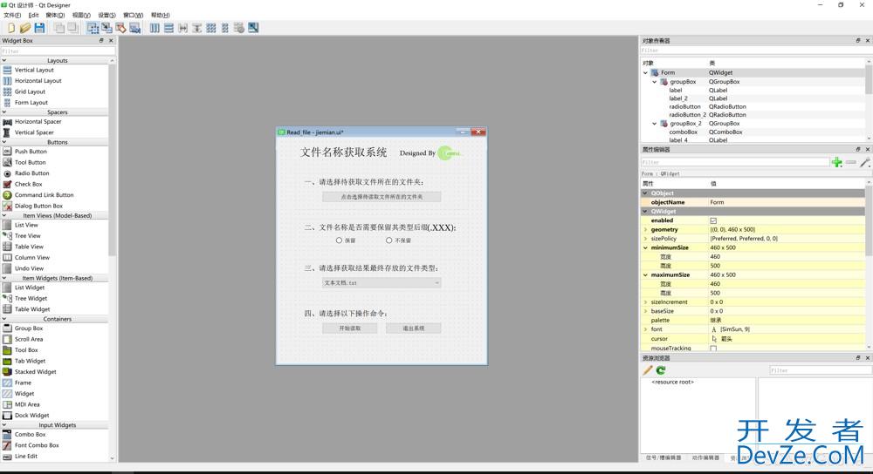Apply Lay Out Vertically toolbar icon
The width and height of the screenshot is (873, 474).
168,28
